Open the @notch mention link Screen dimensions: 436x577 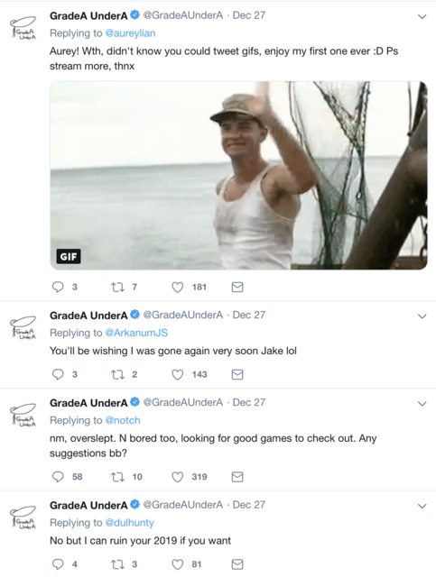click(123, 420)
